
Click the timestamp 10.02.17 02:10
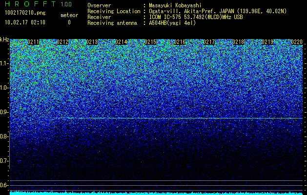[x=25, y=22]
